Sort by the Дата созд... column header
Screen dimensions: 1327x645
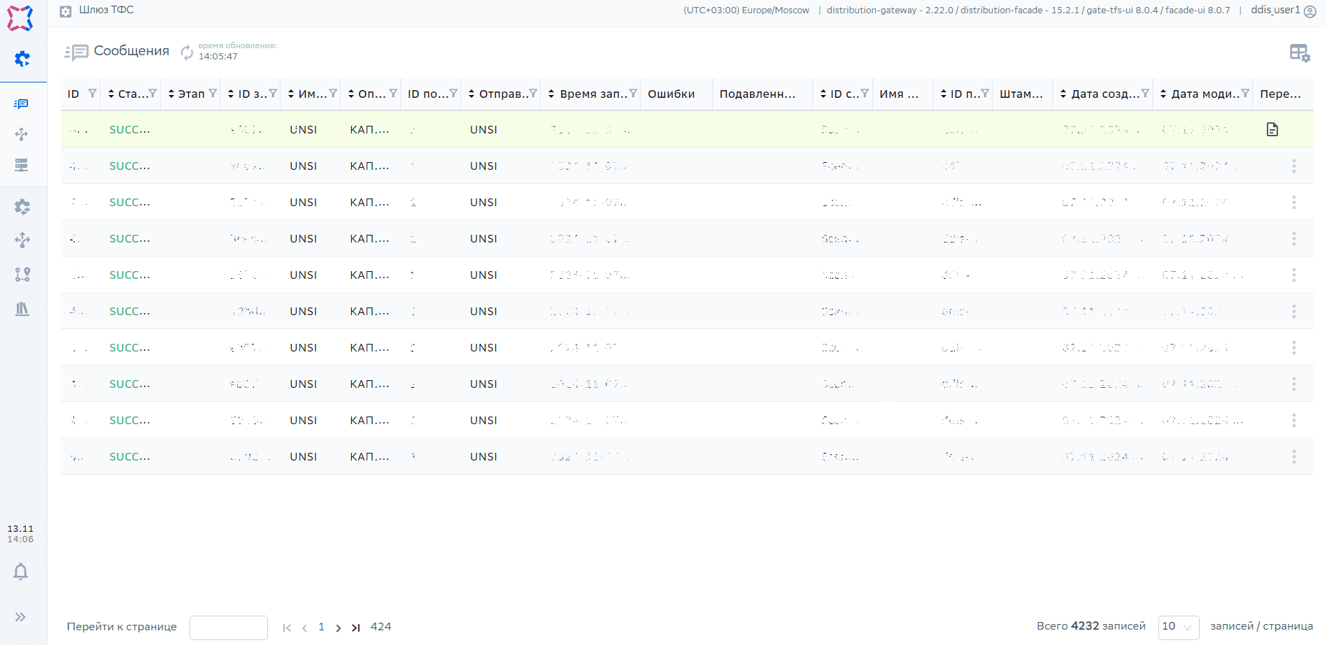(x=1100, y=94)
